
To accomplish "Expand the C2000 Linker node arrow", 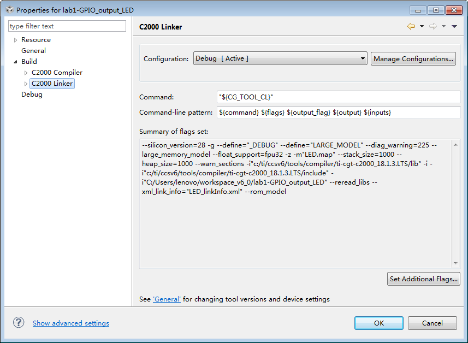I will click(x=26, y=84).
